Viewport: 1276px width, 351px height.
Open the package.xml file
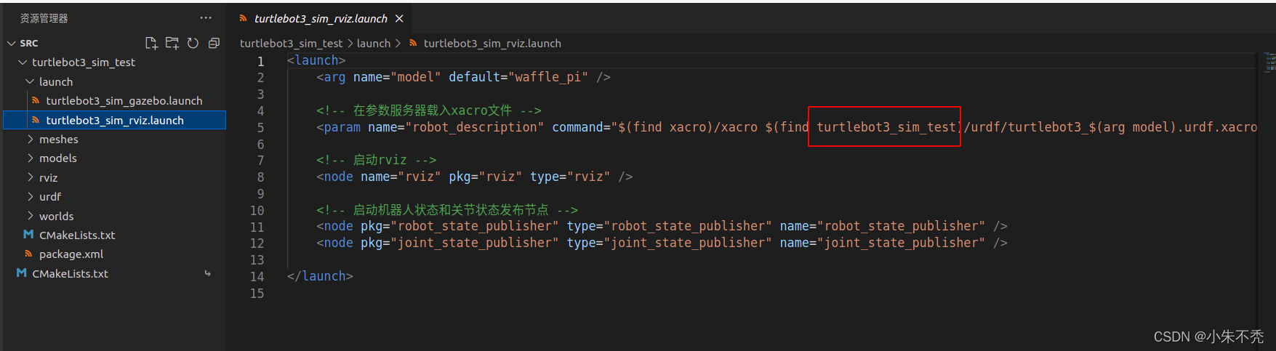click(x=115, y=254)
